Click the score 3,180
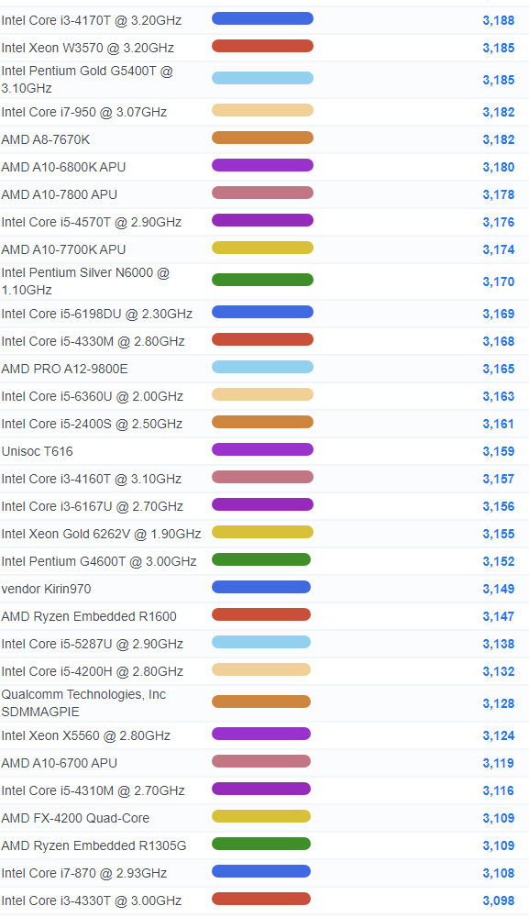This screenshot has height=917, width=529. tap(499, 167)
